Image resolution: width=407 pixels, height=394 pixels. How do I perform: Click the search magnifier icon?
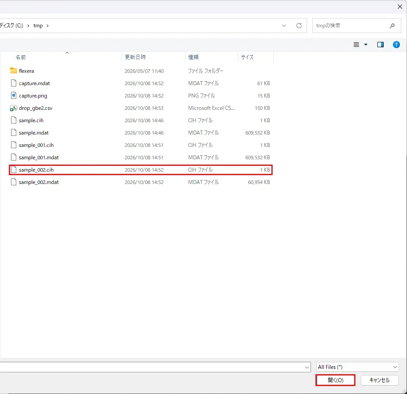point(392,26)
